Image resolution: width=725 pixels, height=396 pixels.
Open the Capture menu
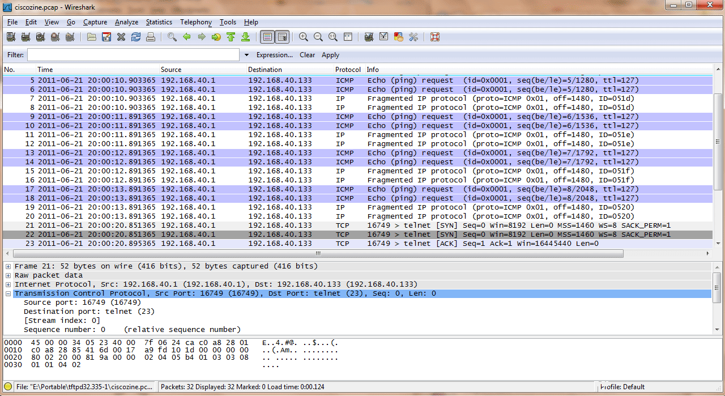pos(95,22)
